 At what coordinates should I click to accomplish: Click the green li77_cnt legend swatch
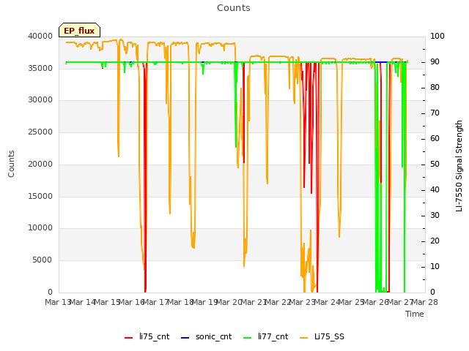click(x=248, y=338)
